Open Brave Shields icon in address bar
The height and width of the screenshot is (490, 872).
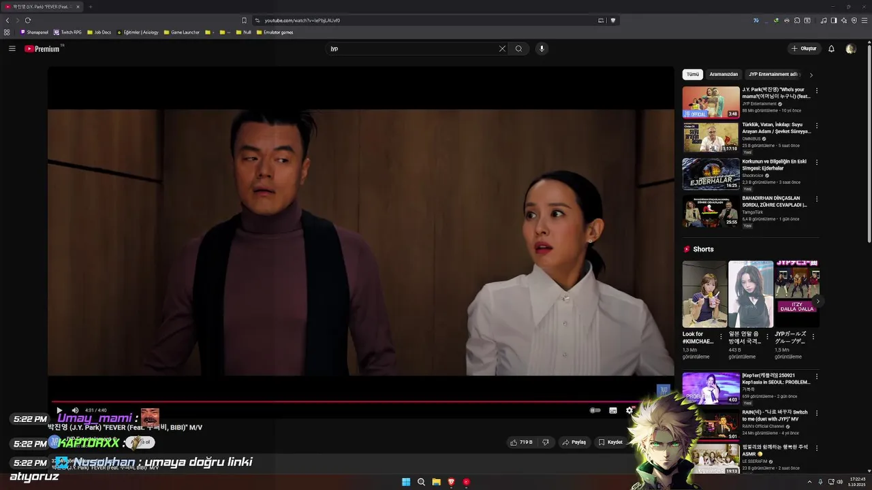(613, 20)
